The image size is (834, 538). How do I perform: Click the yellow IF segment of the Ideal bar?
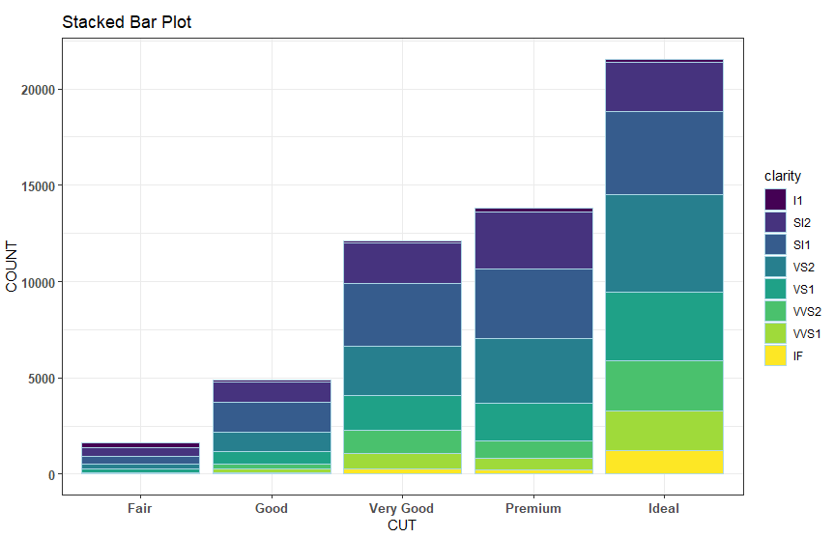click(664, 462)
